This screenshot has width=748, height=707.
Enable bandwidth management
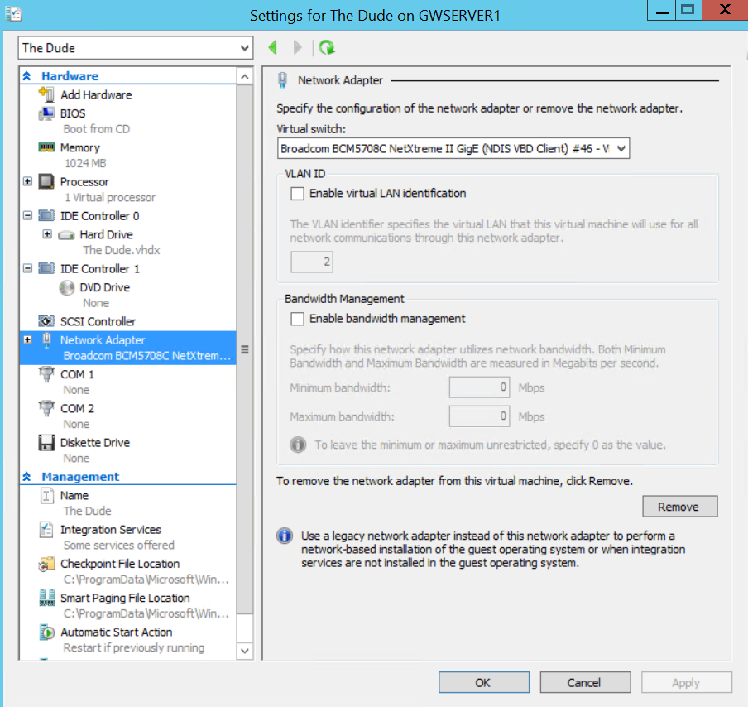click(299, 318)
